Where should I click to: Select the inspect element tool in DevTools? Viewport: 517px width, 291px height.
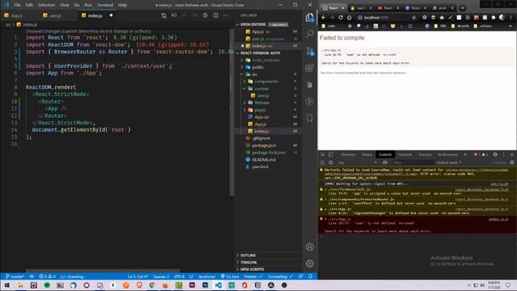(322, 154)
